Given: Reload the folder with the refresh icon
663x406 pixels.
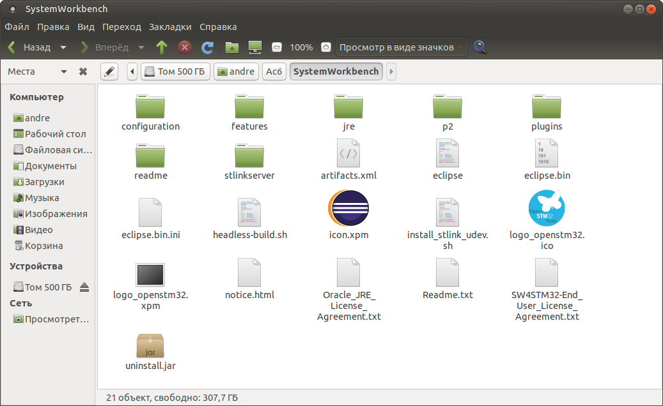Looking at the screenshot, I should [207, 47].
